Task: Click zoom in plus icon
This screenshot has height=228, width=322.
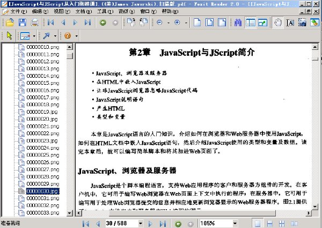Action: click(x=177, y=23)
